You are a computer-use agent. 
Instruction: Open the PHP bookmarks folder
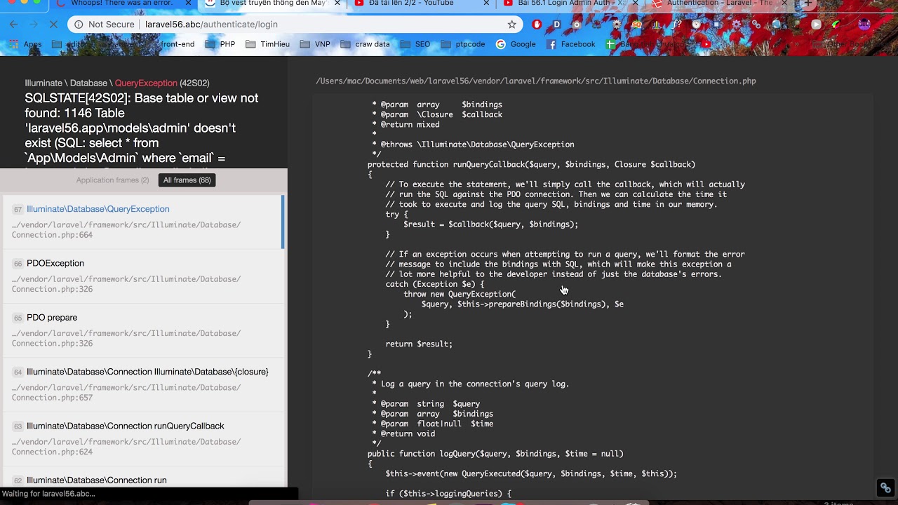(x=220, y=44)
